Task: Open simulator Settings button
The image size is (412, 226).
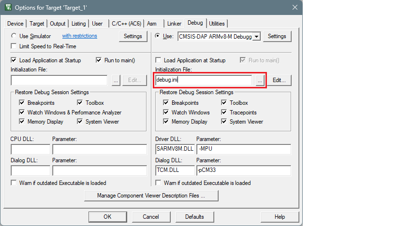Action: pyautogui.click(x=132, y=36)
